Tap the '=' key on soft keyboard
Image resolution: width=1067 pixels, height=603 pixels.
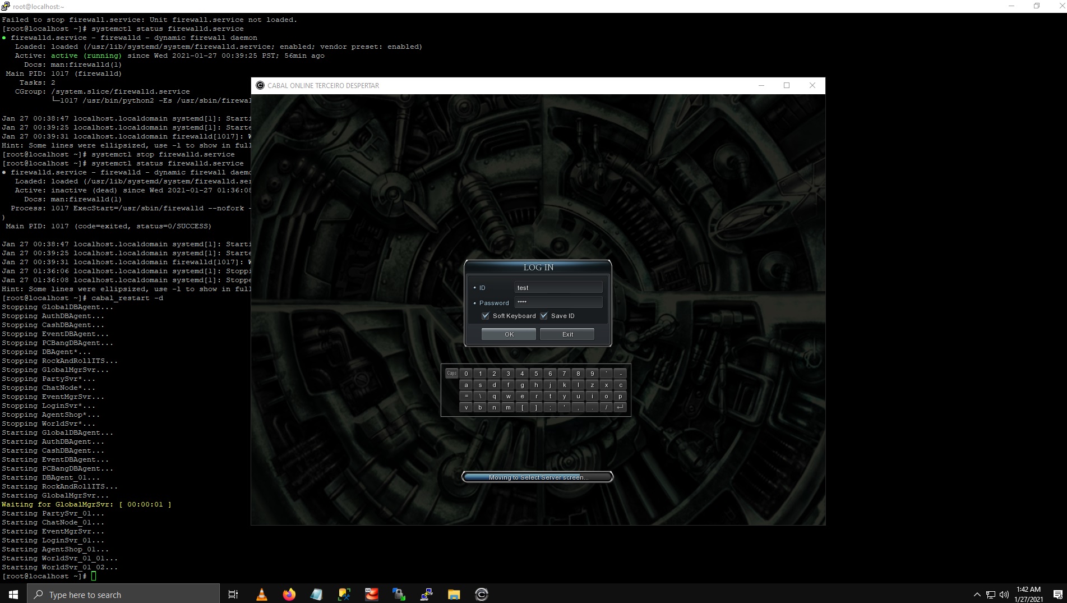pyautogui.click(x=466, y=396)
